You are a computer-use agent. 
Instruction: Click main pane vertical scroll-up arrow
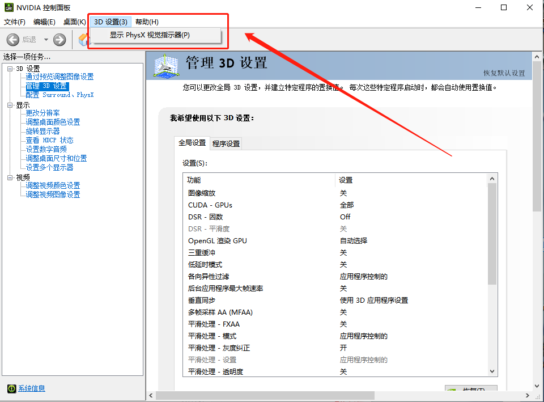pos(537,57)
